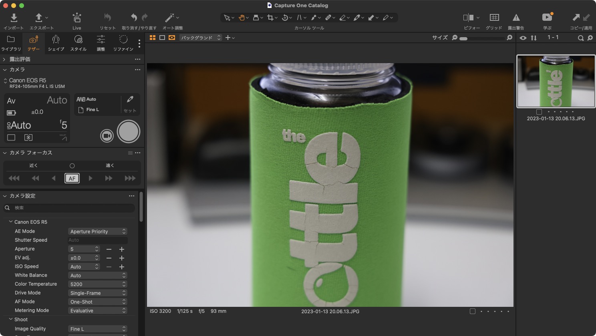Start video recording with the camera button
596x336 pixels.
coord(107,136)
